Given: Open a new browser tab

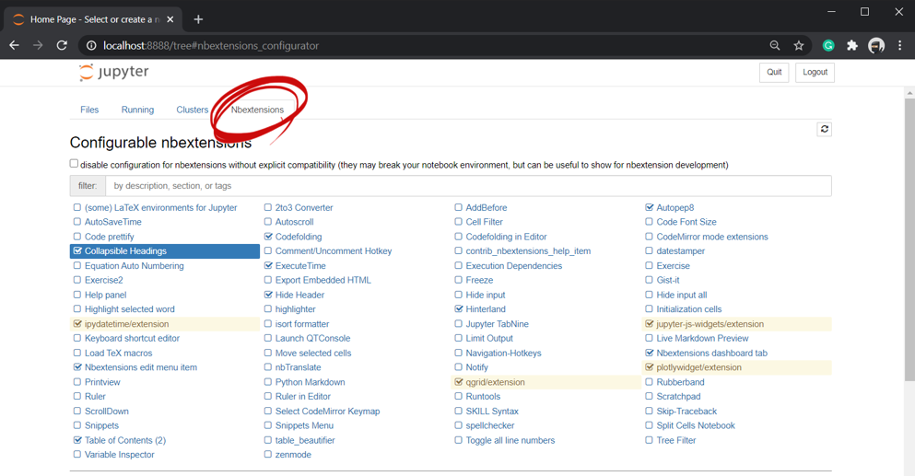Looking at the screenshot, I should [198, 19].
